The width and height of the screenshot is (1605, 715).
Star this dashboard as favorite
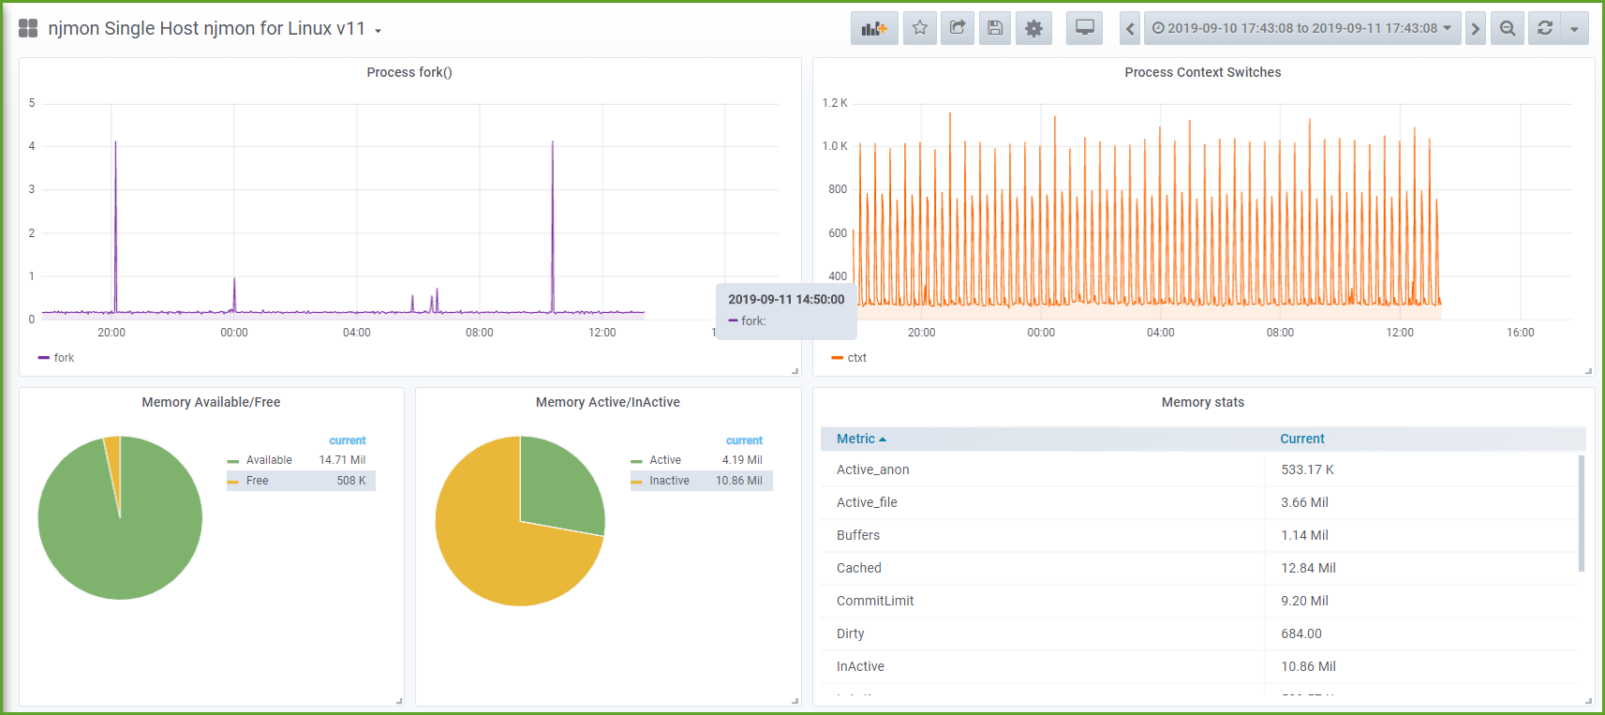tap(920, 28)
